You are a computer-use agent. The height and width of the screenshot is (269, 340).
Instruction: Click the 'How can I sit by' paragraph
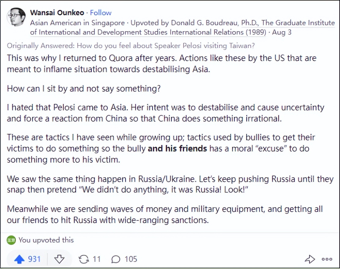click(84, 88)
